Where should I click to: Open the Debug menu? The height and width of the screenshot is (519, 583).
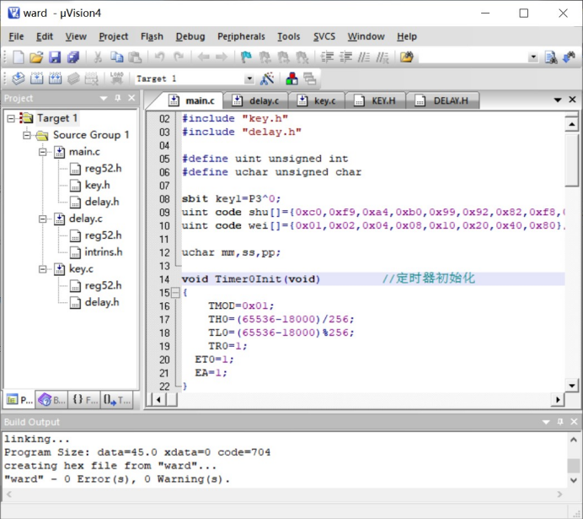click(x=190, y=36)
